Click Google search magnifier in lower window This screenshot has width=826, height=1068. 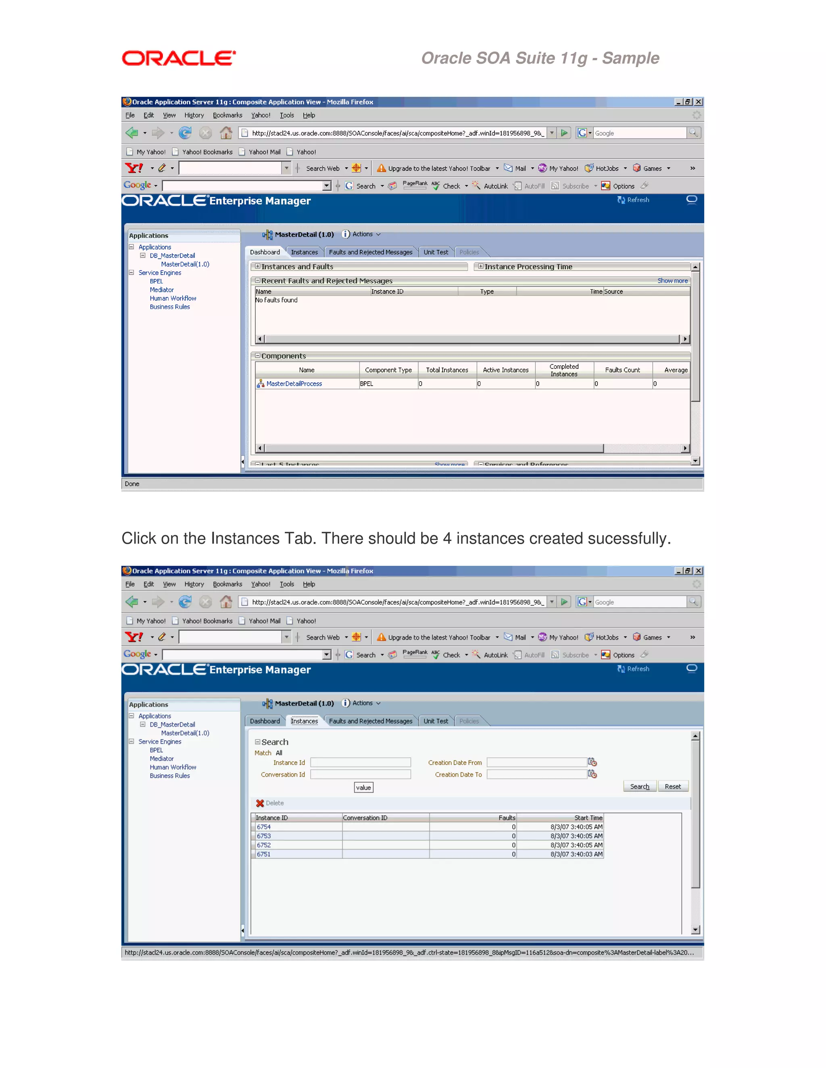coord(693,601)
